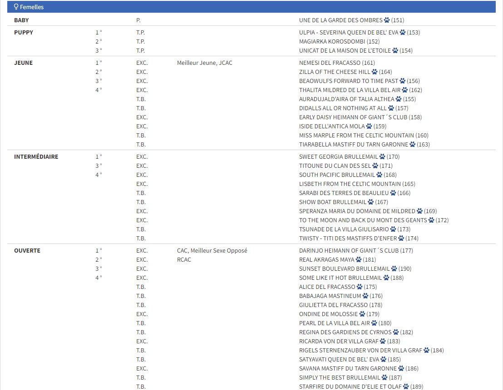Viewport: 503px width, 390px height.
Task: Open entry LISBETH FROM THE CELTIC MOUNTAIN (165)
Action: (x=357, y=184)
